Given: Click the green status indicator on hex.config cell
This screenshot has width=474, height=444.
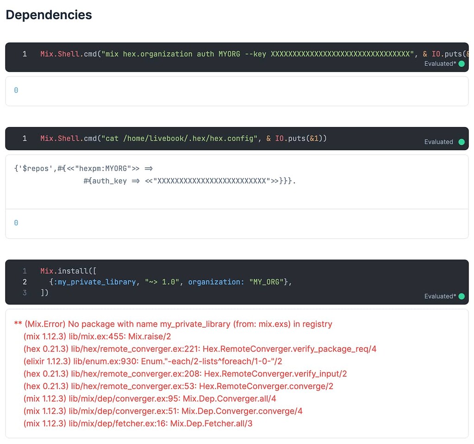Looking at the screenshot, I should tap(461, 142).
